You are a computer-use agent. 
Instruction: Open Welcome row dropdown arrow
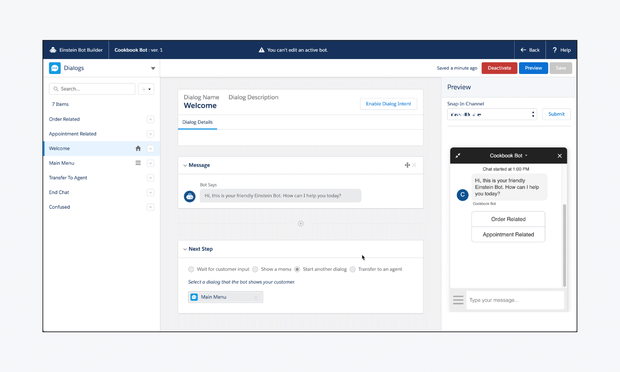(x=151, y=148)
